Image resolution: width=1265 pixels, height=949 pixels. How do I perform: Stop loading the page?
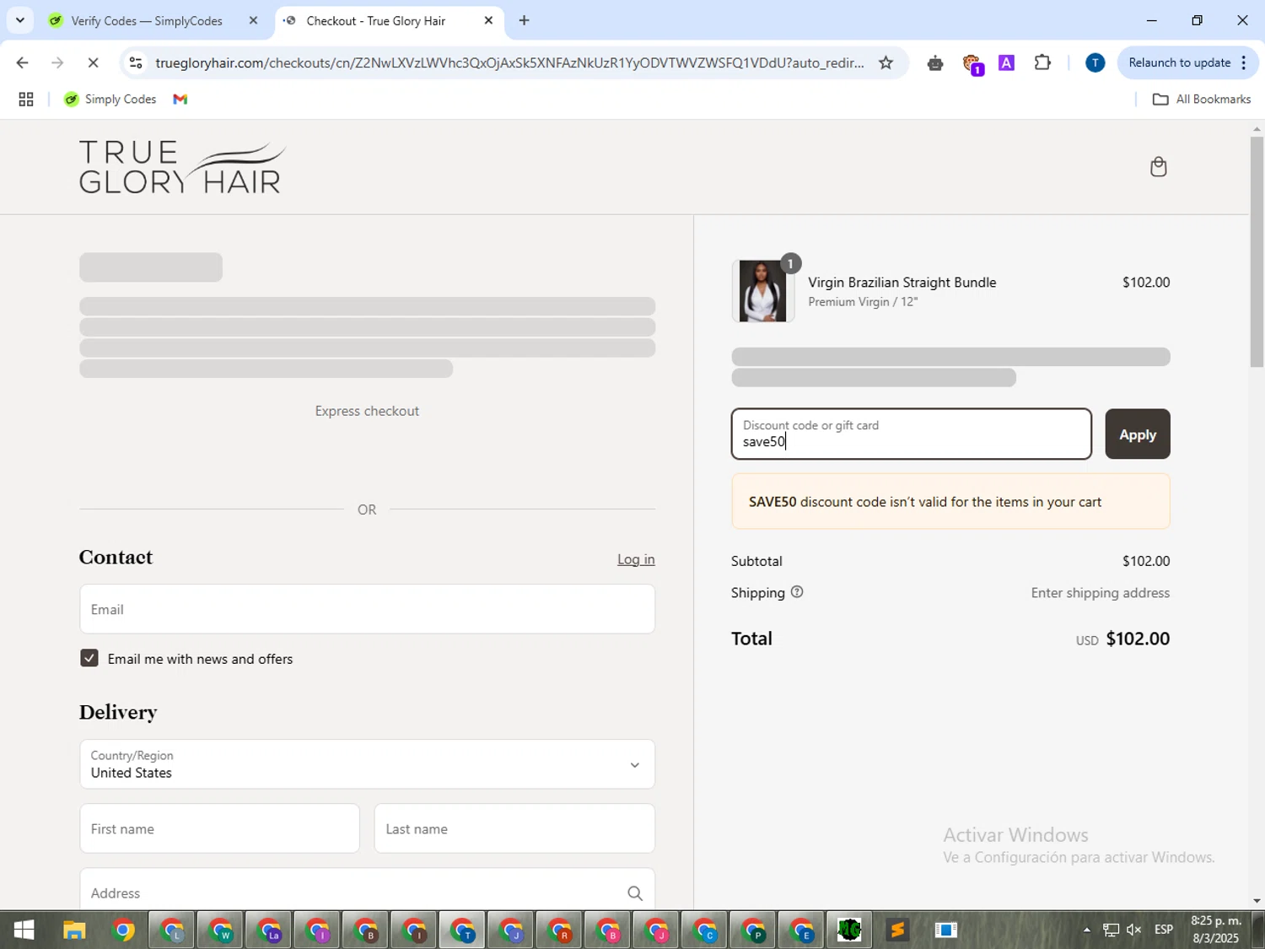[93, 62]
